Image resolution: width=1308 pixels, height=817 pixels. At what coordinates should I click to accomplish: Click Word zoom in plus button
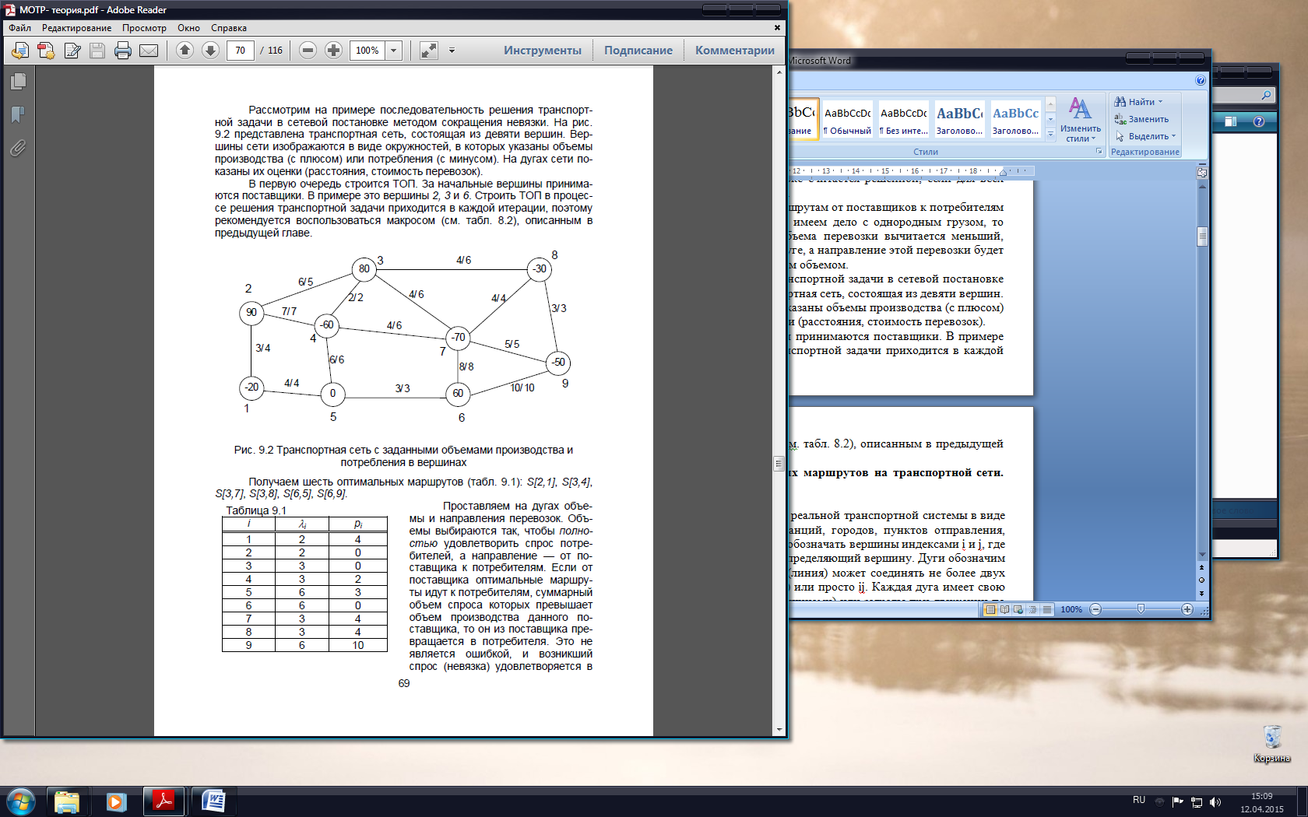pyautogui.click(x=1187, y=609)
